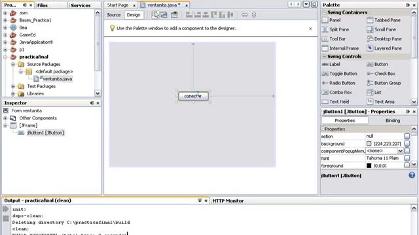This screenshot has height=235, width=419.
Task: Open ventanita.java in the Projects tree
Action: click(53, 79)
